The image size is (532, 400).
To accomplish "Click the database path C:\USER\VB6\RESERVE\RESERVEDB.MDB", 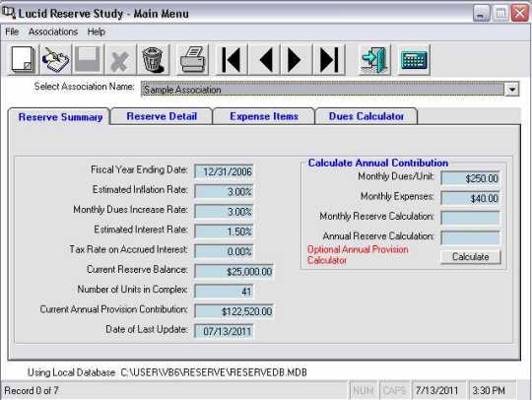I will click(x=214, y=372).
